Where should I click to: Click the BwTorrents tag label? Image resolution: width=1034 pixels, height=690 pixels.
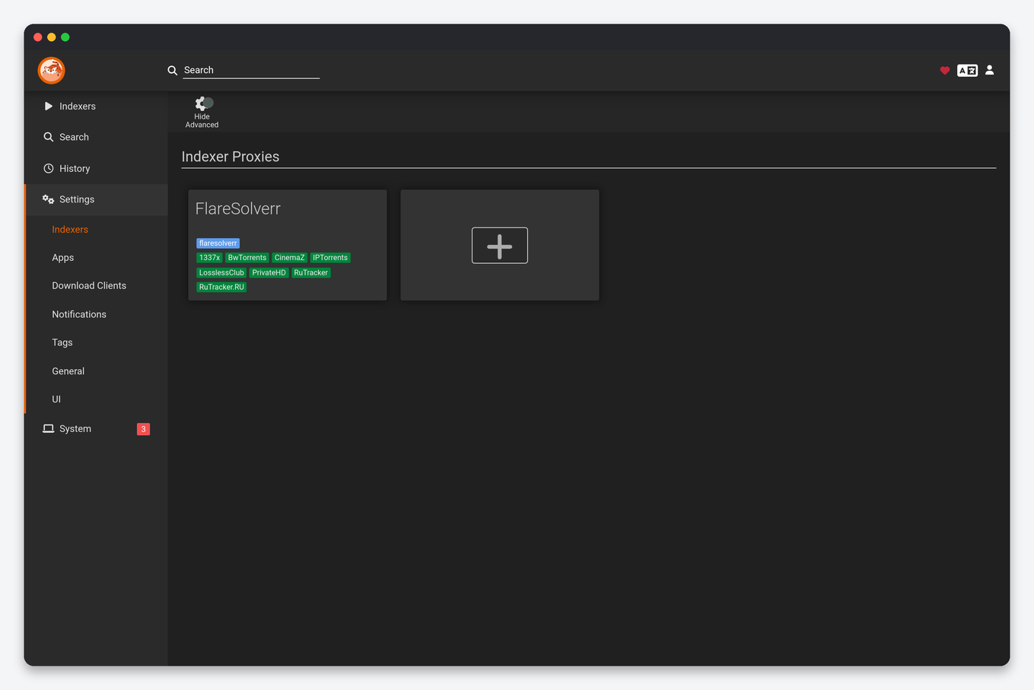click(247, 258)
